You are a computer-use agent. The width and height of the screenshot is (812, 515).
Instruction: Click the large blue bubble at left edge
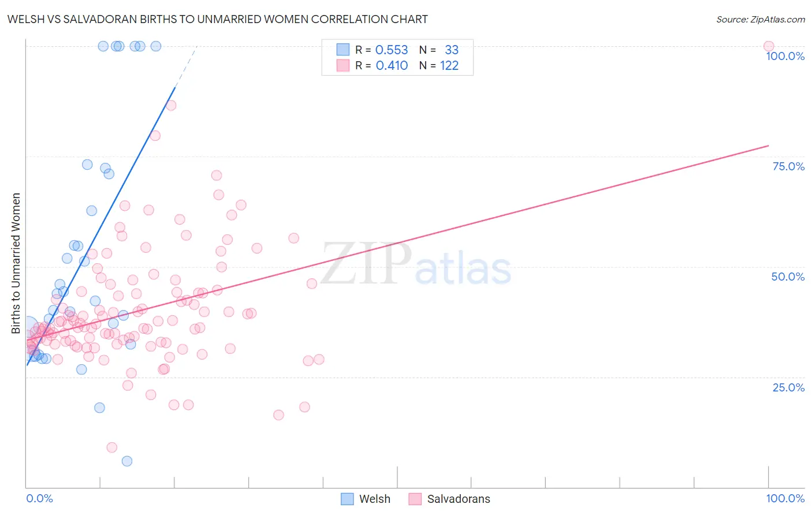tap(27, 327)
